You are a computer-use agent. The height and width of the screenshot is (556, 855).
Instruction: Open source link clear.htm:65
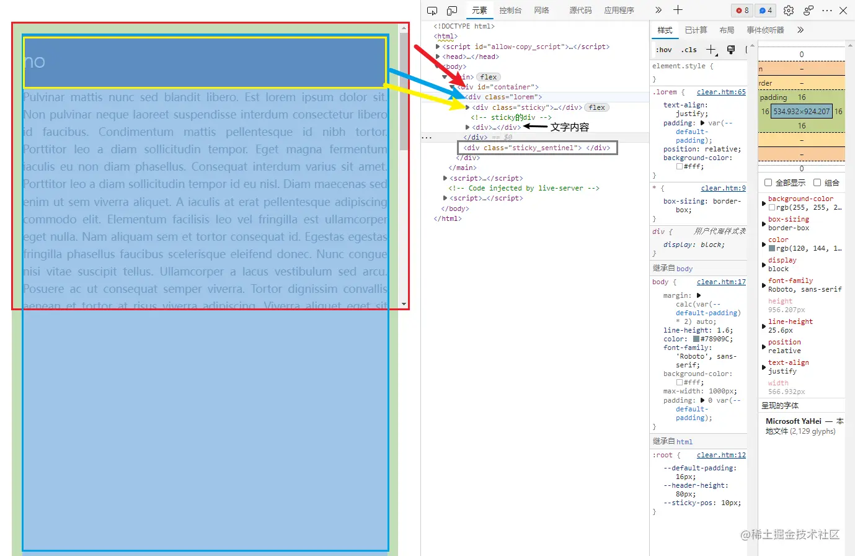click(x=721, y=92)
